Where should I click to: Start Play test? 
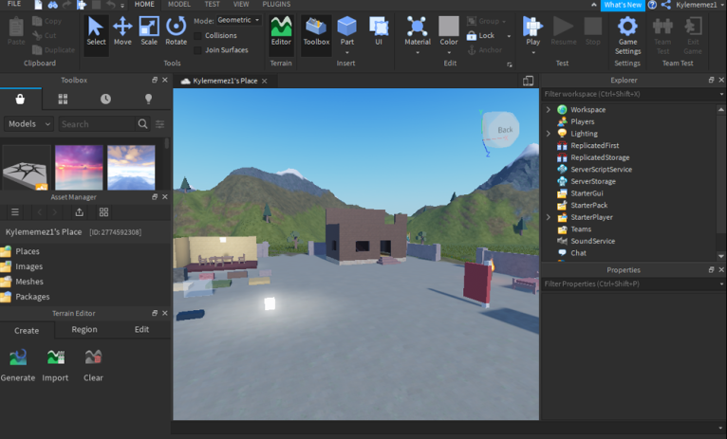coord(532,30)
